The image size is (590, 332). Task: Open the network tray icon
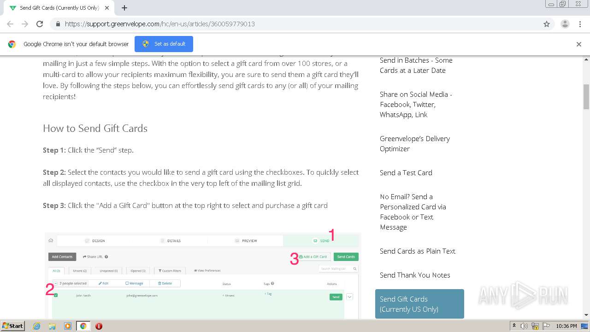pyautogui.click(x=535, y=326)
